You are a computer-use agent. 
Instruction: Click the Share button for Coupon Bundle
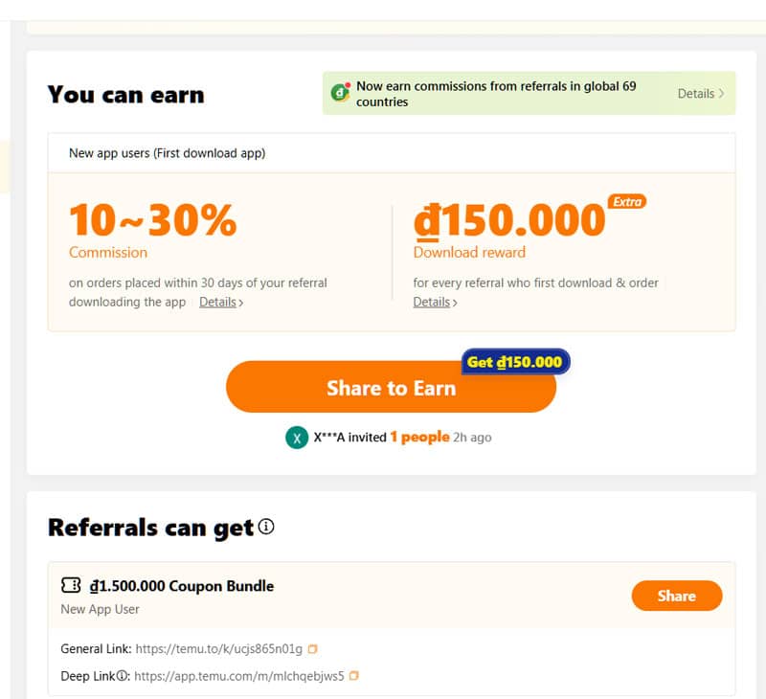coord(677,596)
